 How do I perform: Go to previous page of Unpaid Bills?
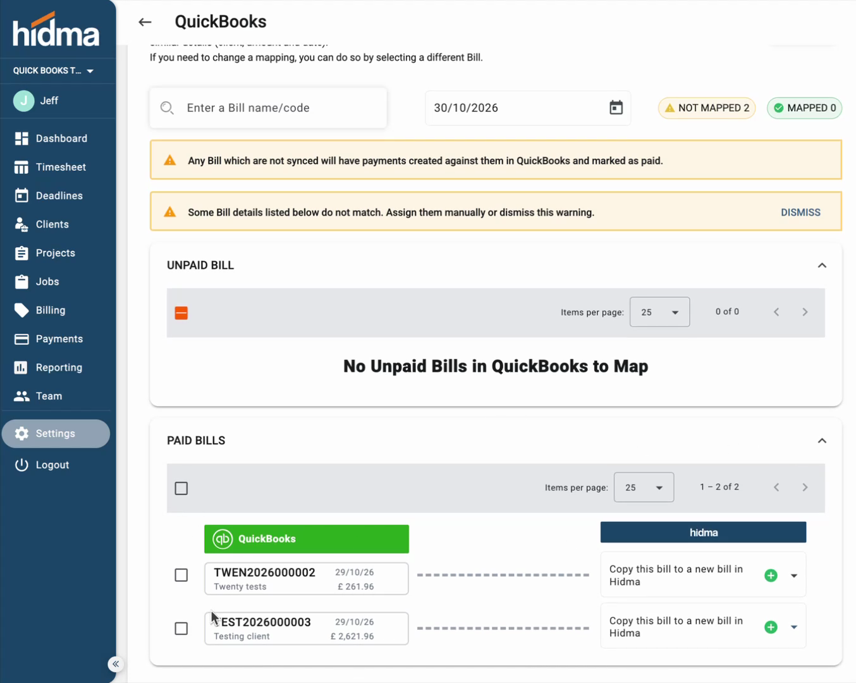coord(776,312)
